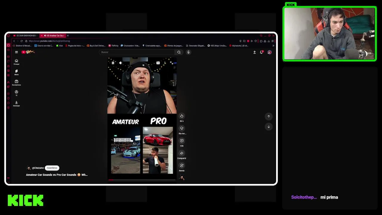The image size is (382, 215).
Task: Open the Buy & Sell Online bookmark
Action: pos(96,46)
